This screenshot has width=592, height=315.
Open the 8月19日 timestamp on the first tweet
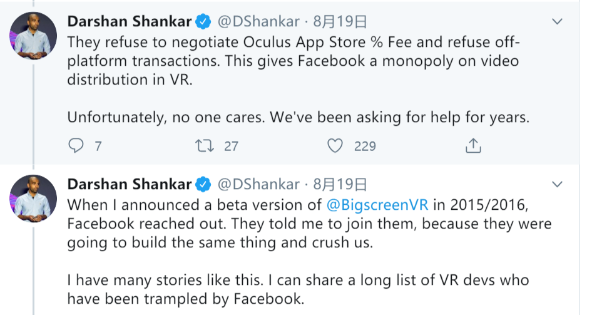pyautogui.click(x=339, y=23)
